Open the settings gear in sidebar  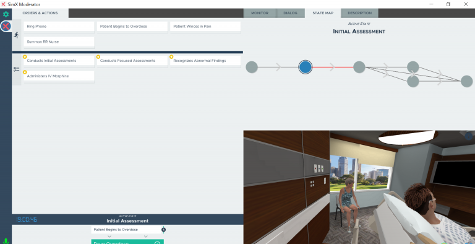[6, 14]
